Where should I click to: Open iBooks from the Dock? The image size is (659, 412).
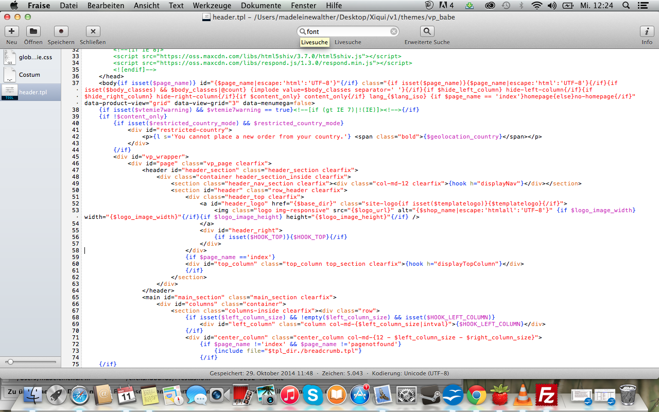coord(336,395)
